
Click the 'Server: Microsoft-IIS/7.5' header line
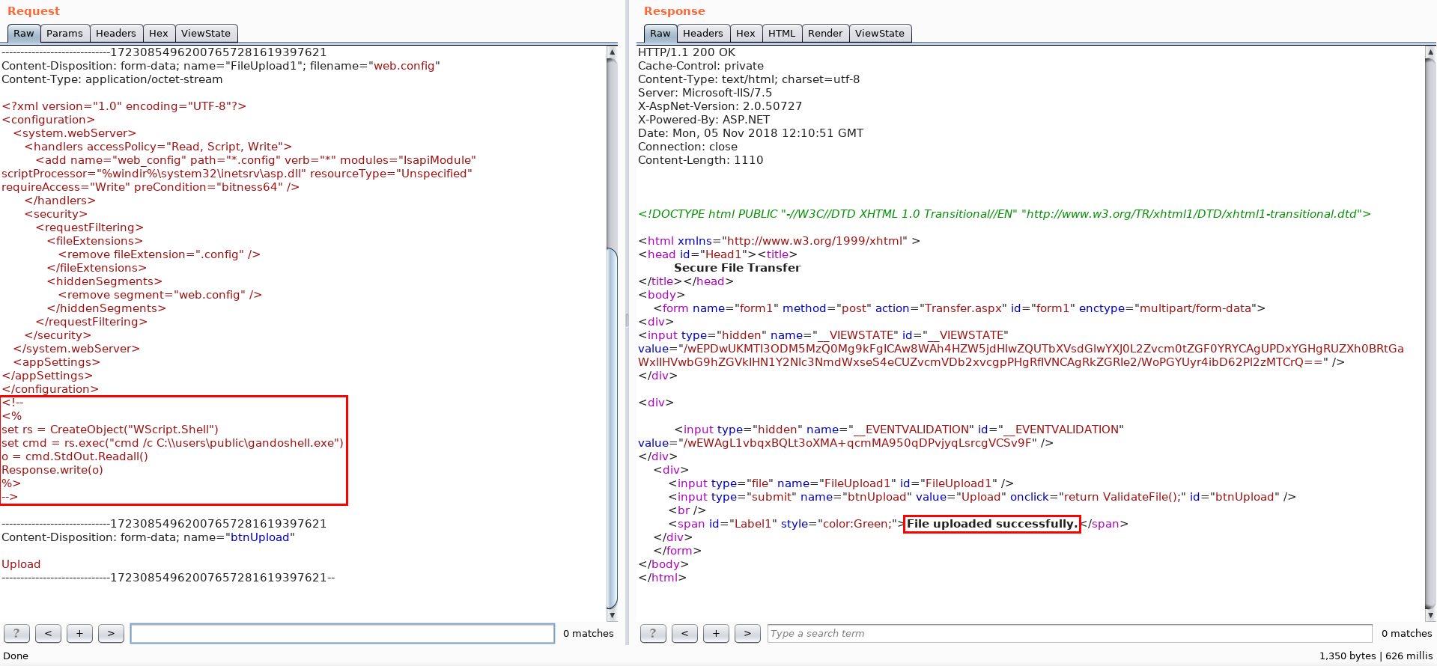click(705, 93)
